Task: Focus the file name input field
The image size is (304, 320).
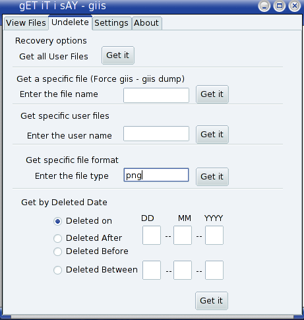Action: point(156,95)
